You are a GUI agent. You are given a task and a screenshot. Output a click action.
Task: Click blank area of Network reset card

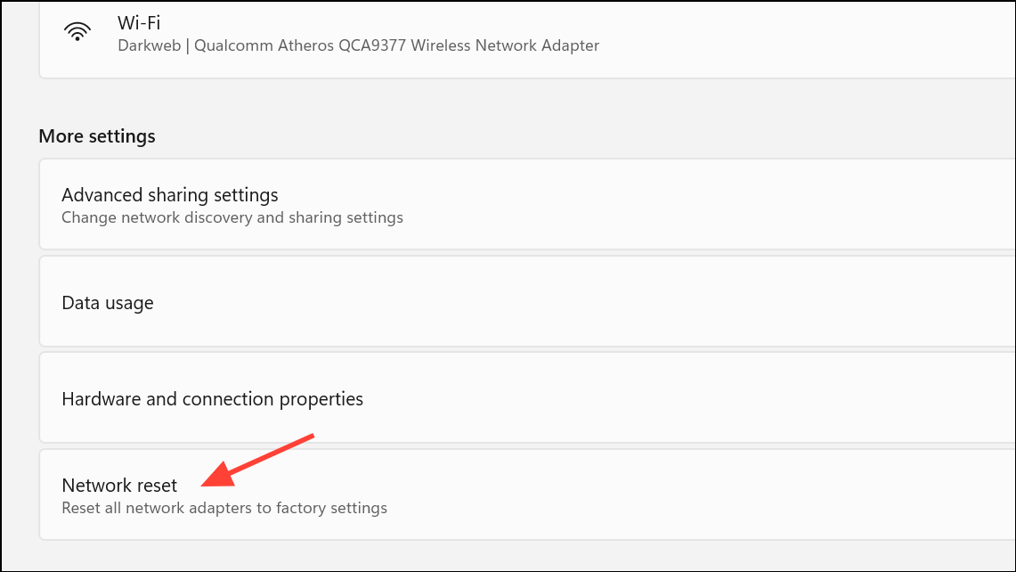coord(648,494)
